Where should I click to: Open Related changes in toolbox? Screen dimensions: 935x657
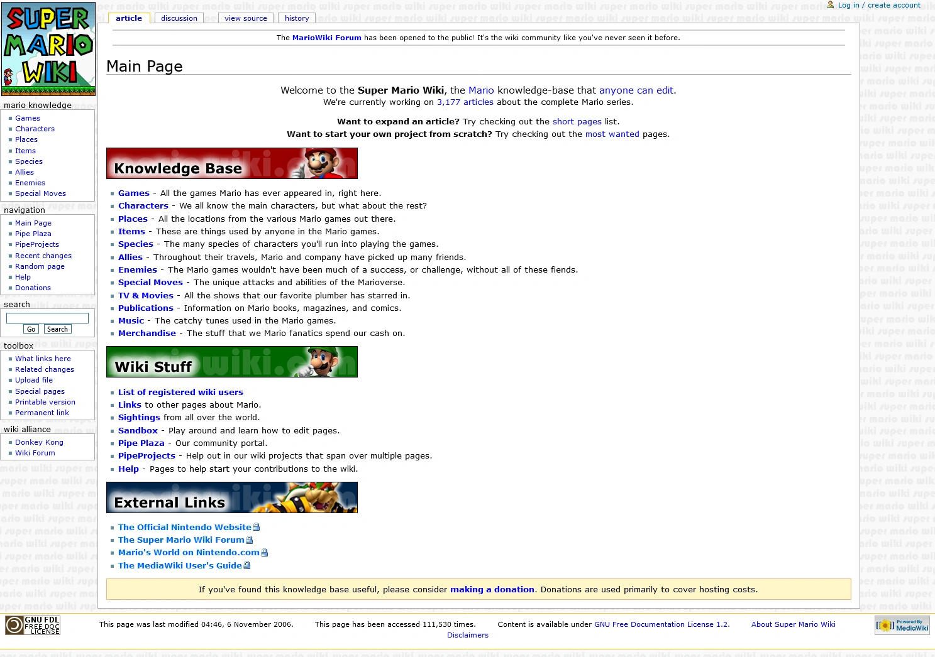45,369
